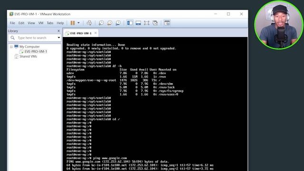Pause the virtual machine with the suspend icon
Screen dimensions: 304x171
point(73,23)
